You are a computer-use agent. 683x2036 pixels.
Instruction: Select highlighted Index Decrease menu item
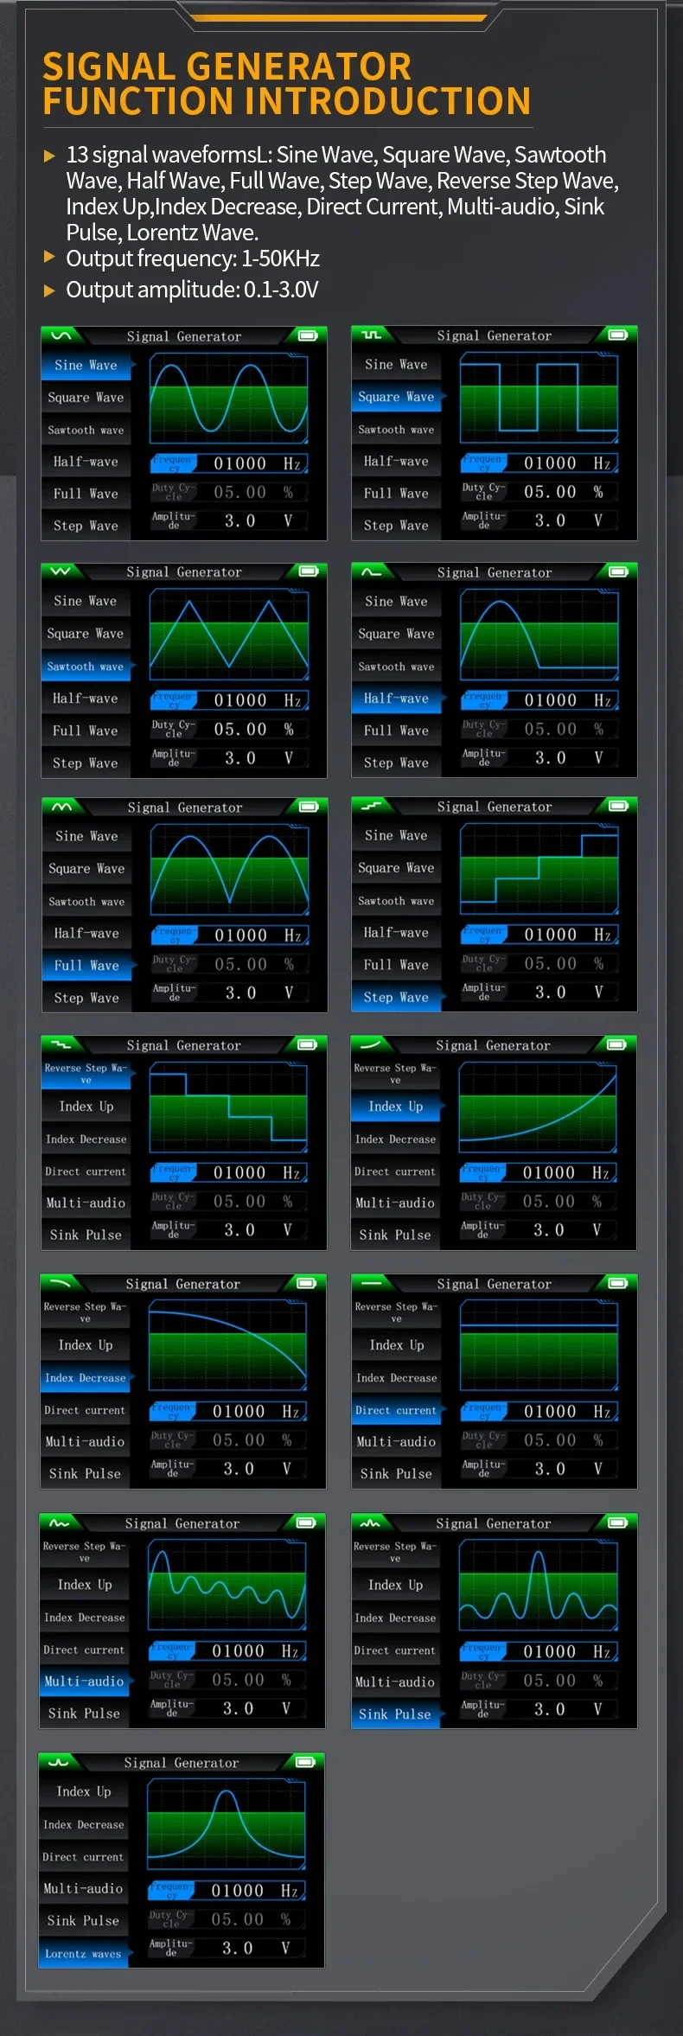(86, 1378)
